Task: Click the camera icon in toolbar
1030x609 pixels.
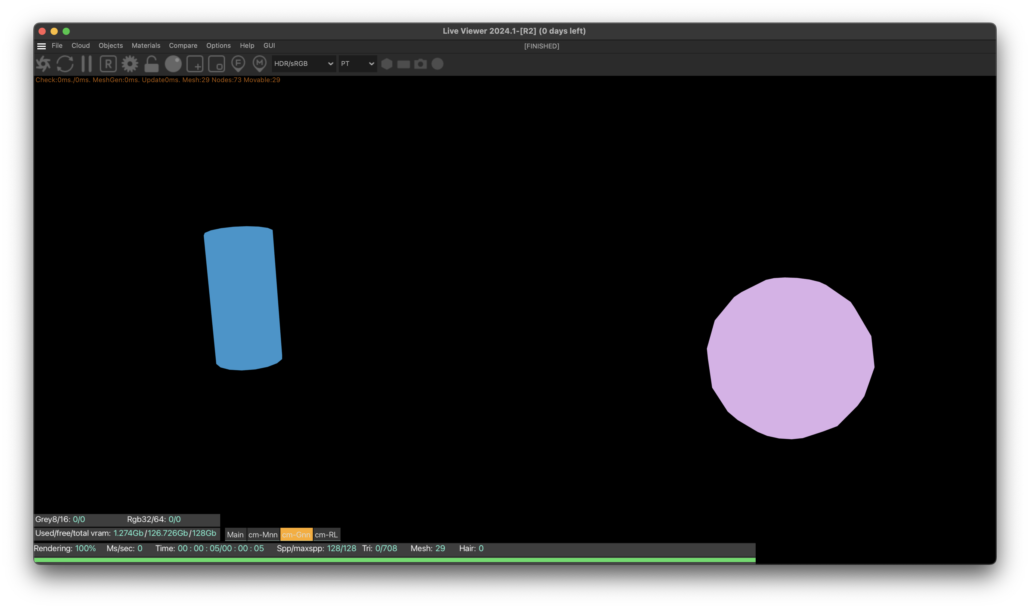Action: pyautogui.click(x=421, y=64)
